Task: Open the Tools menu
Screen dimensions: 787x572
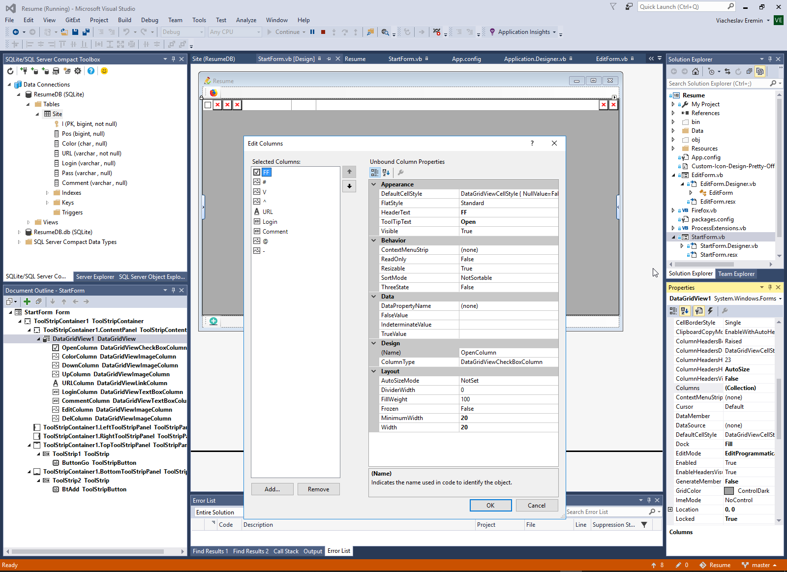Action: click(199, 20)
